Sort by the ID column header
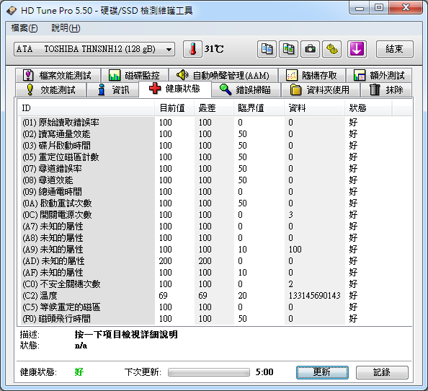 coord(86,108)
